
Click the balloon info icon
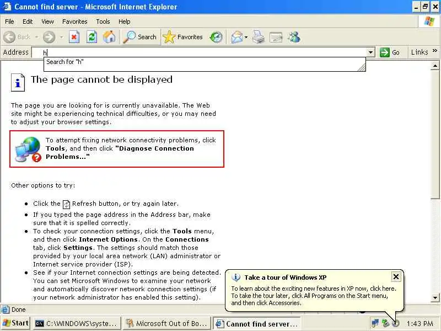tap(236, 277)
